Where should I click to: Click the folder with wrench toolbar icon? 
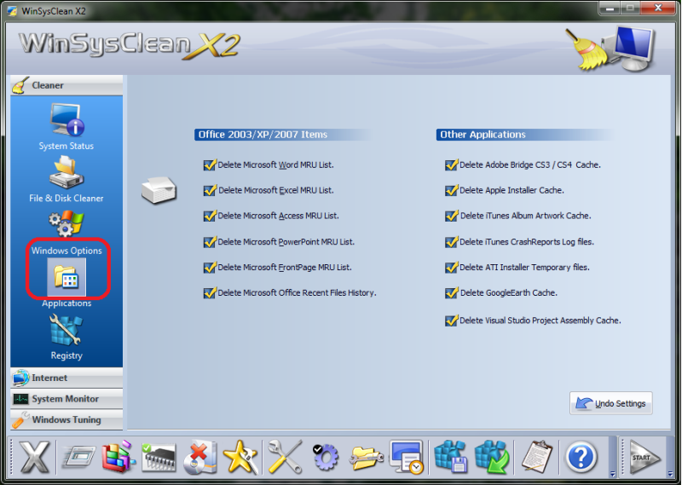click(x=366, y=459)
